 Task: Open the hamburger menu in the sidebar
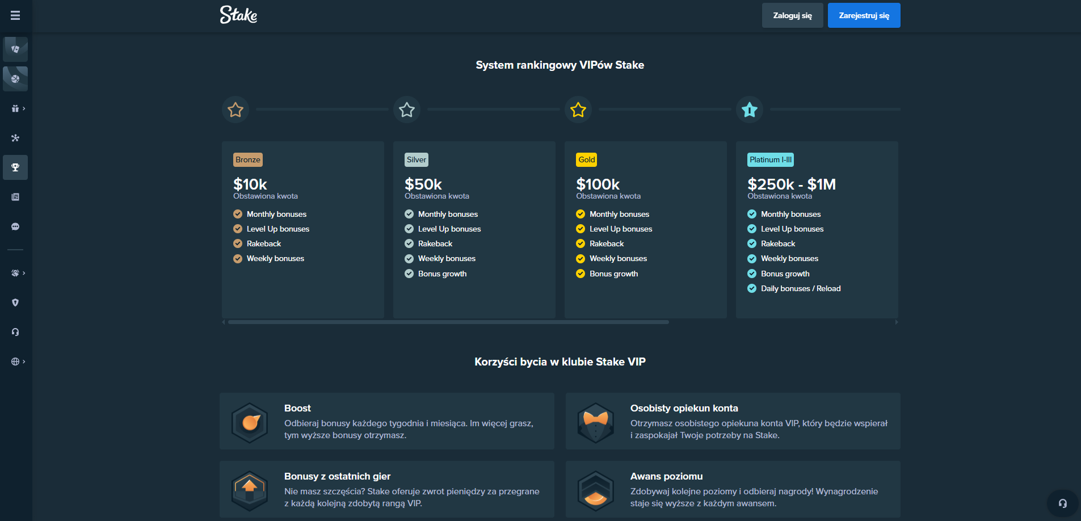coord(15,15)
